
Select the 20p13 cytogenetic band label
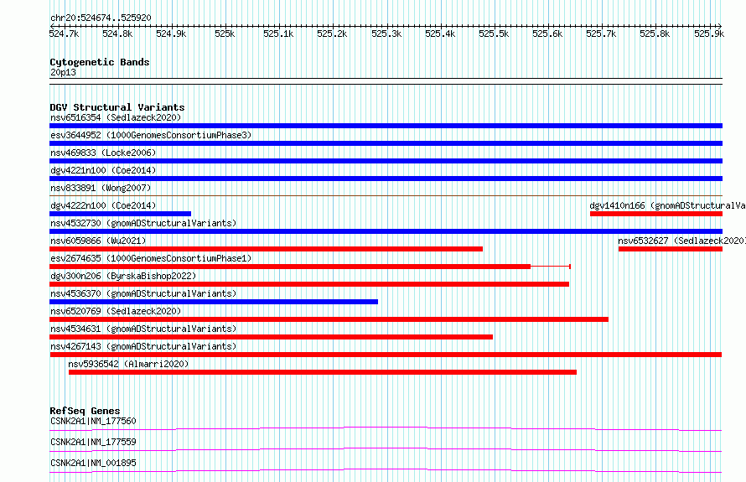pyautogui.click(x=63, y=72)
